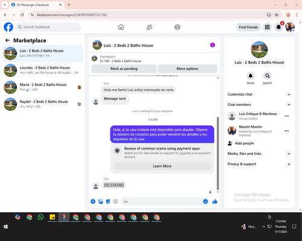Image resolution: width=302 pixels, height=241 pixels.
Task: Click the chat title in conversation header
Action: point(129,45)
